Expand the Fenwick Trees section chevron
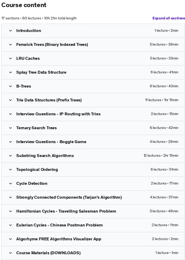This screenshot has width=185, height=260. 10,45
